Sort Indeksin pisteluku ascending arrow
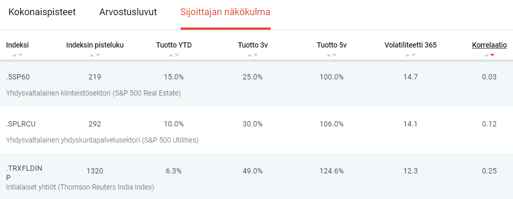 pos(92,55)
